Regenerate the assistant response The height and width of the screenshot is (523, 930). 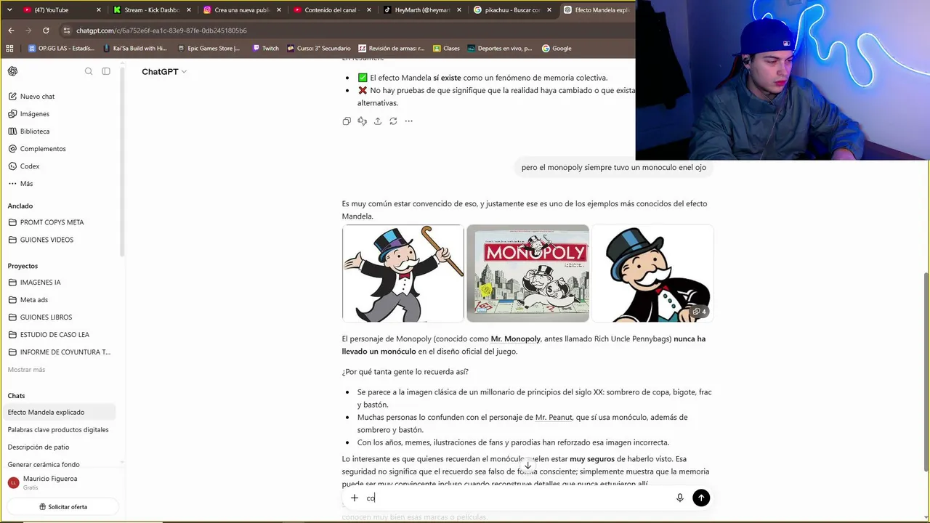tap(393, 121)
